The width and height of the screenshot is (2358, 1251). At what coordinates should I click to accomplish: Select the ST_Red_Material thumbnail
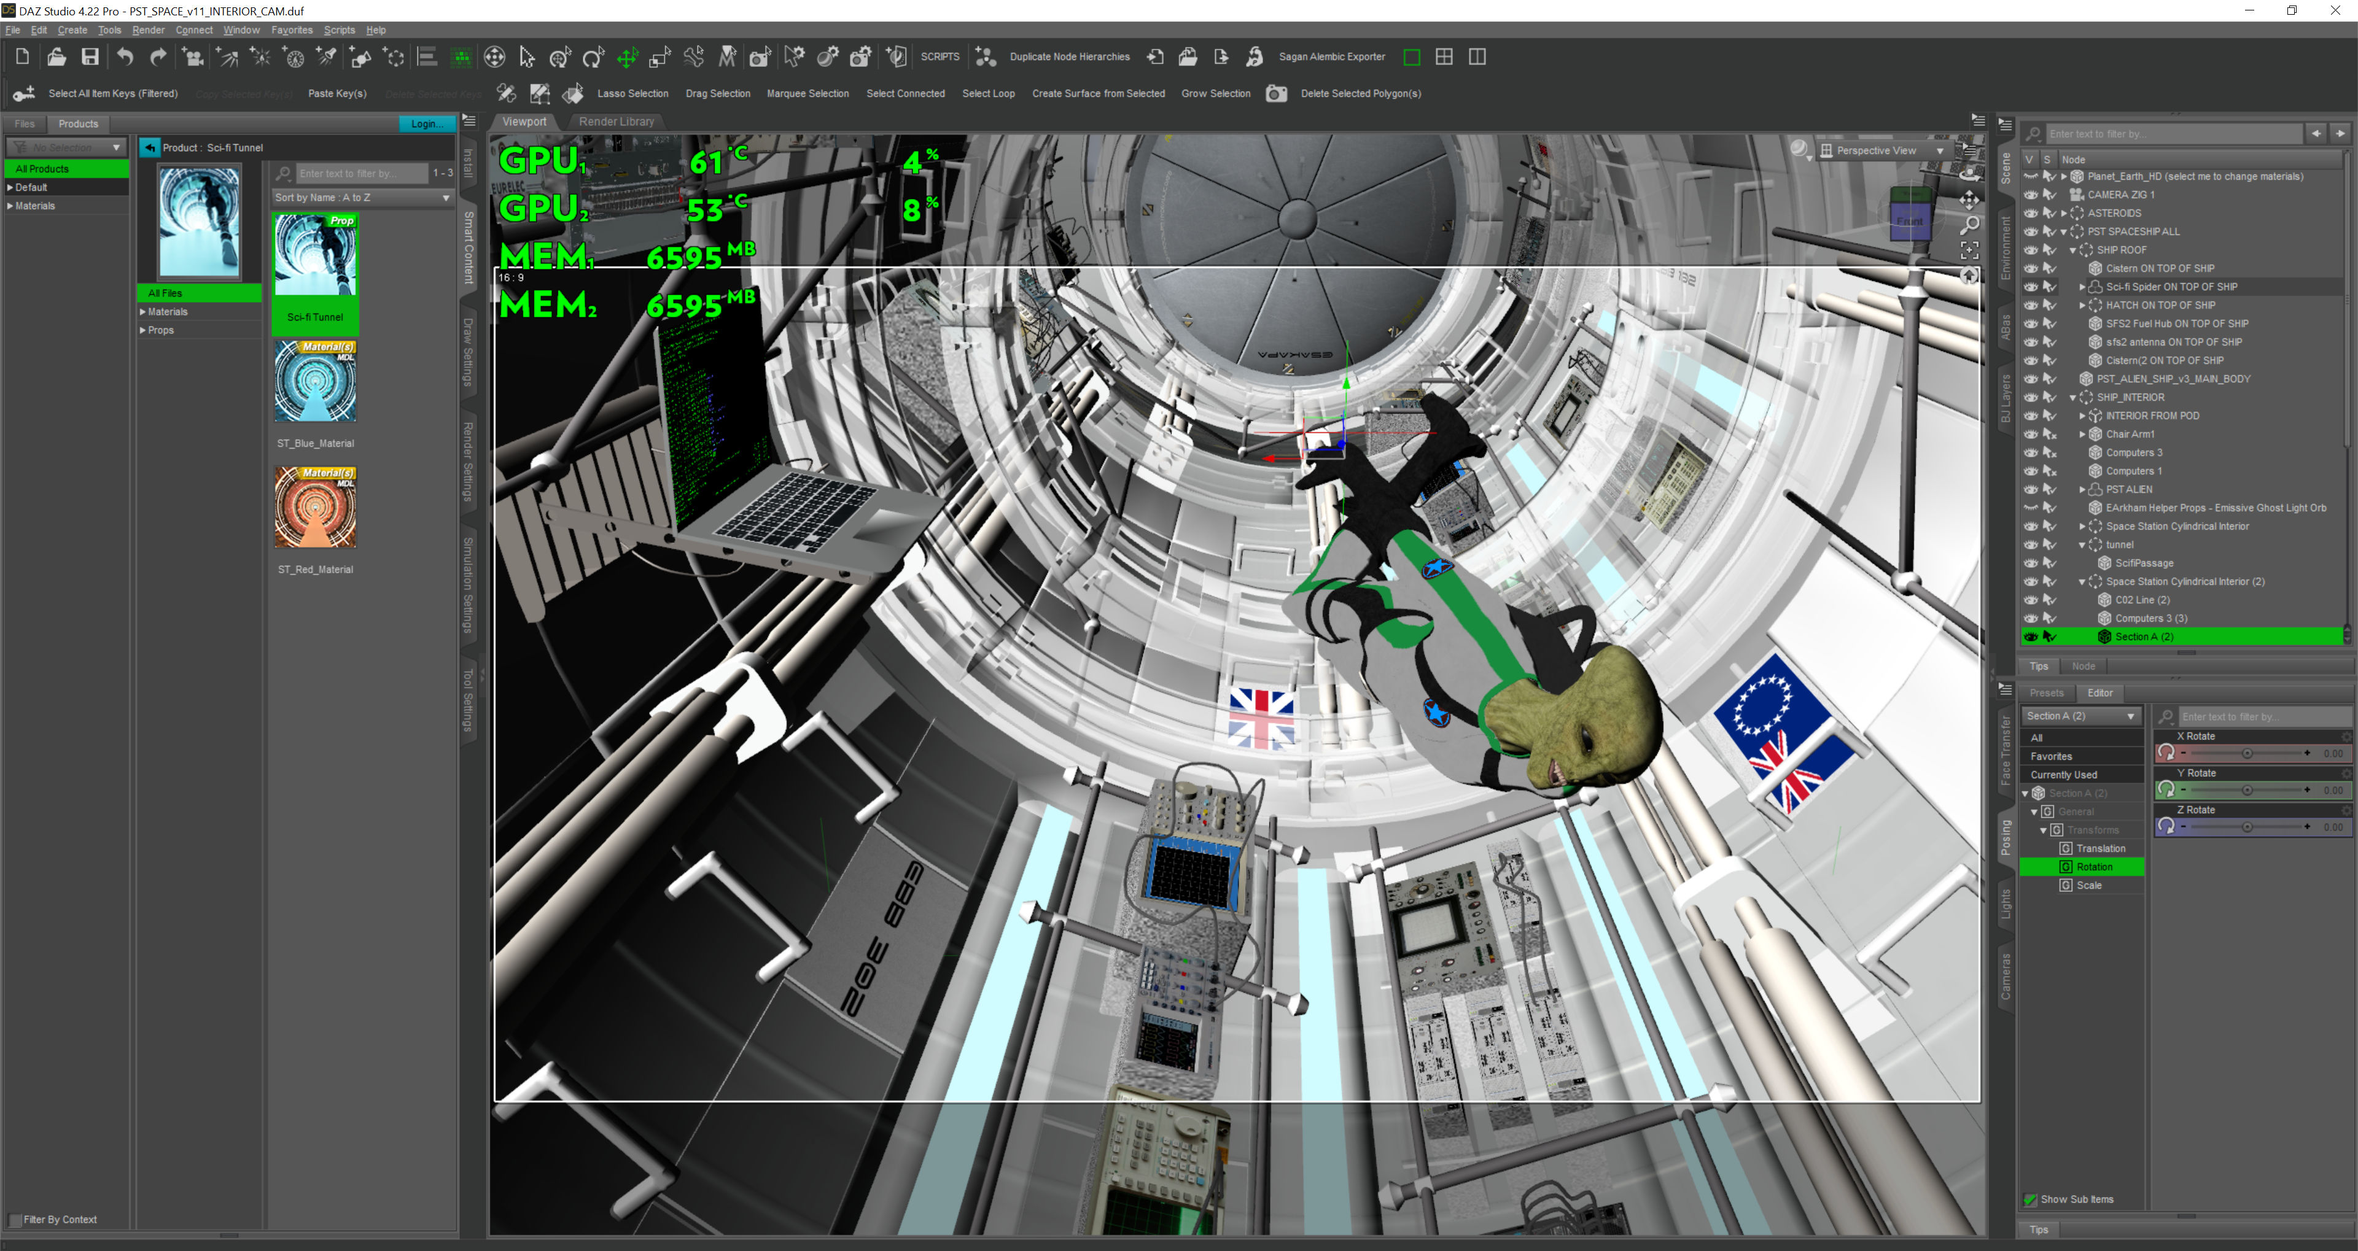click(315, 507)
